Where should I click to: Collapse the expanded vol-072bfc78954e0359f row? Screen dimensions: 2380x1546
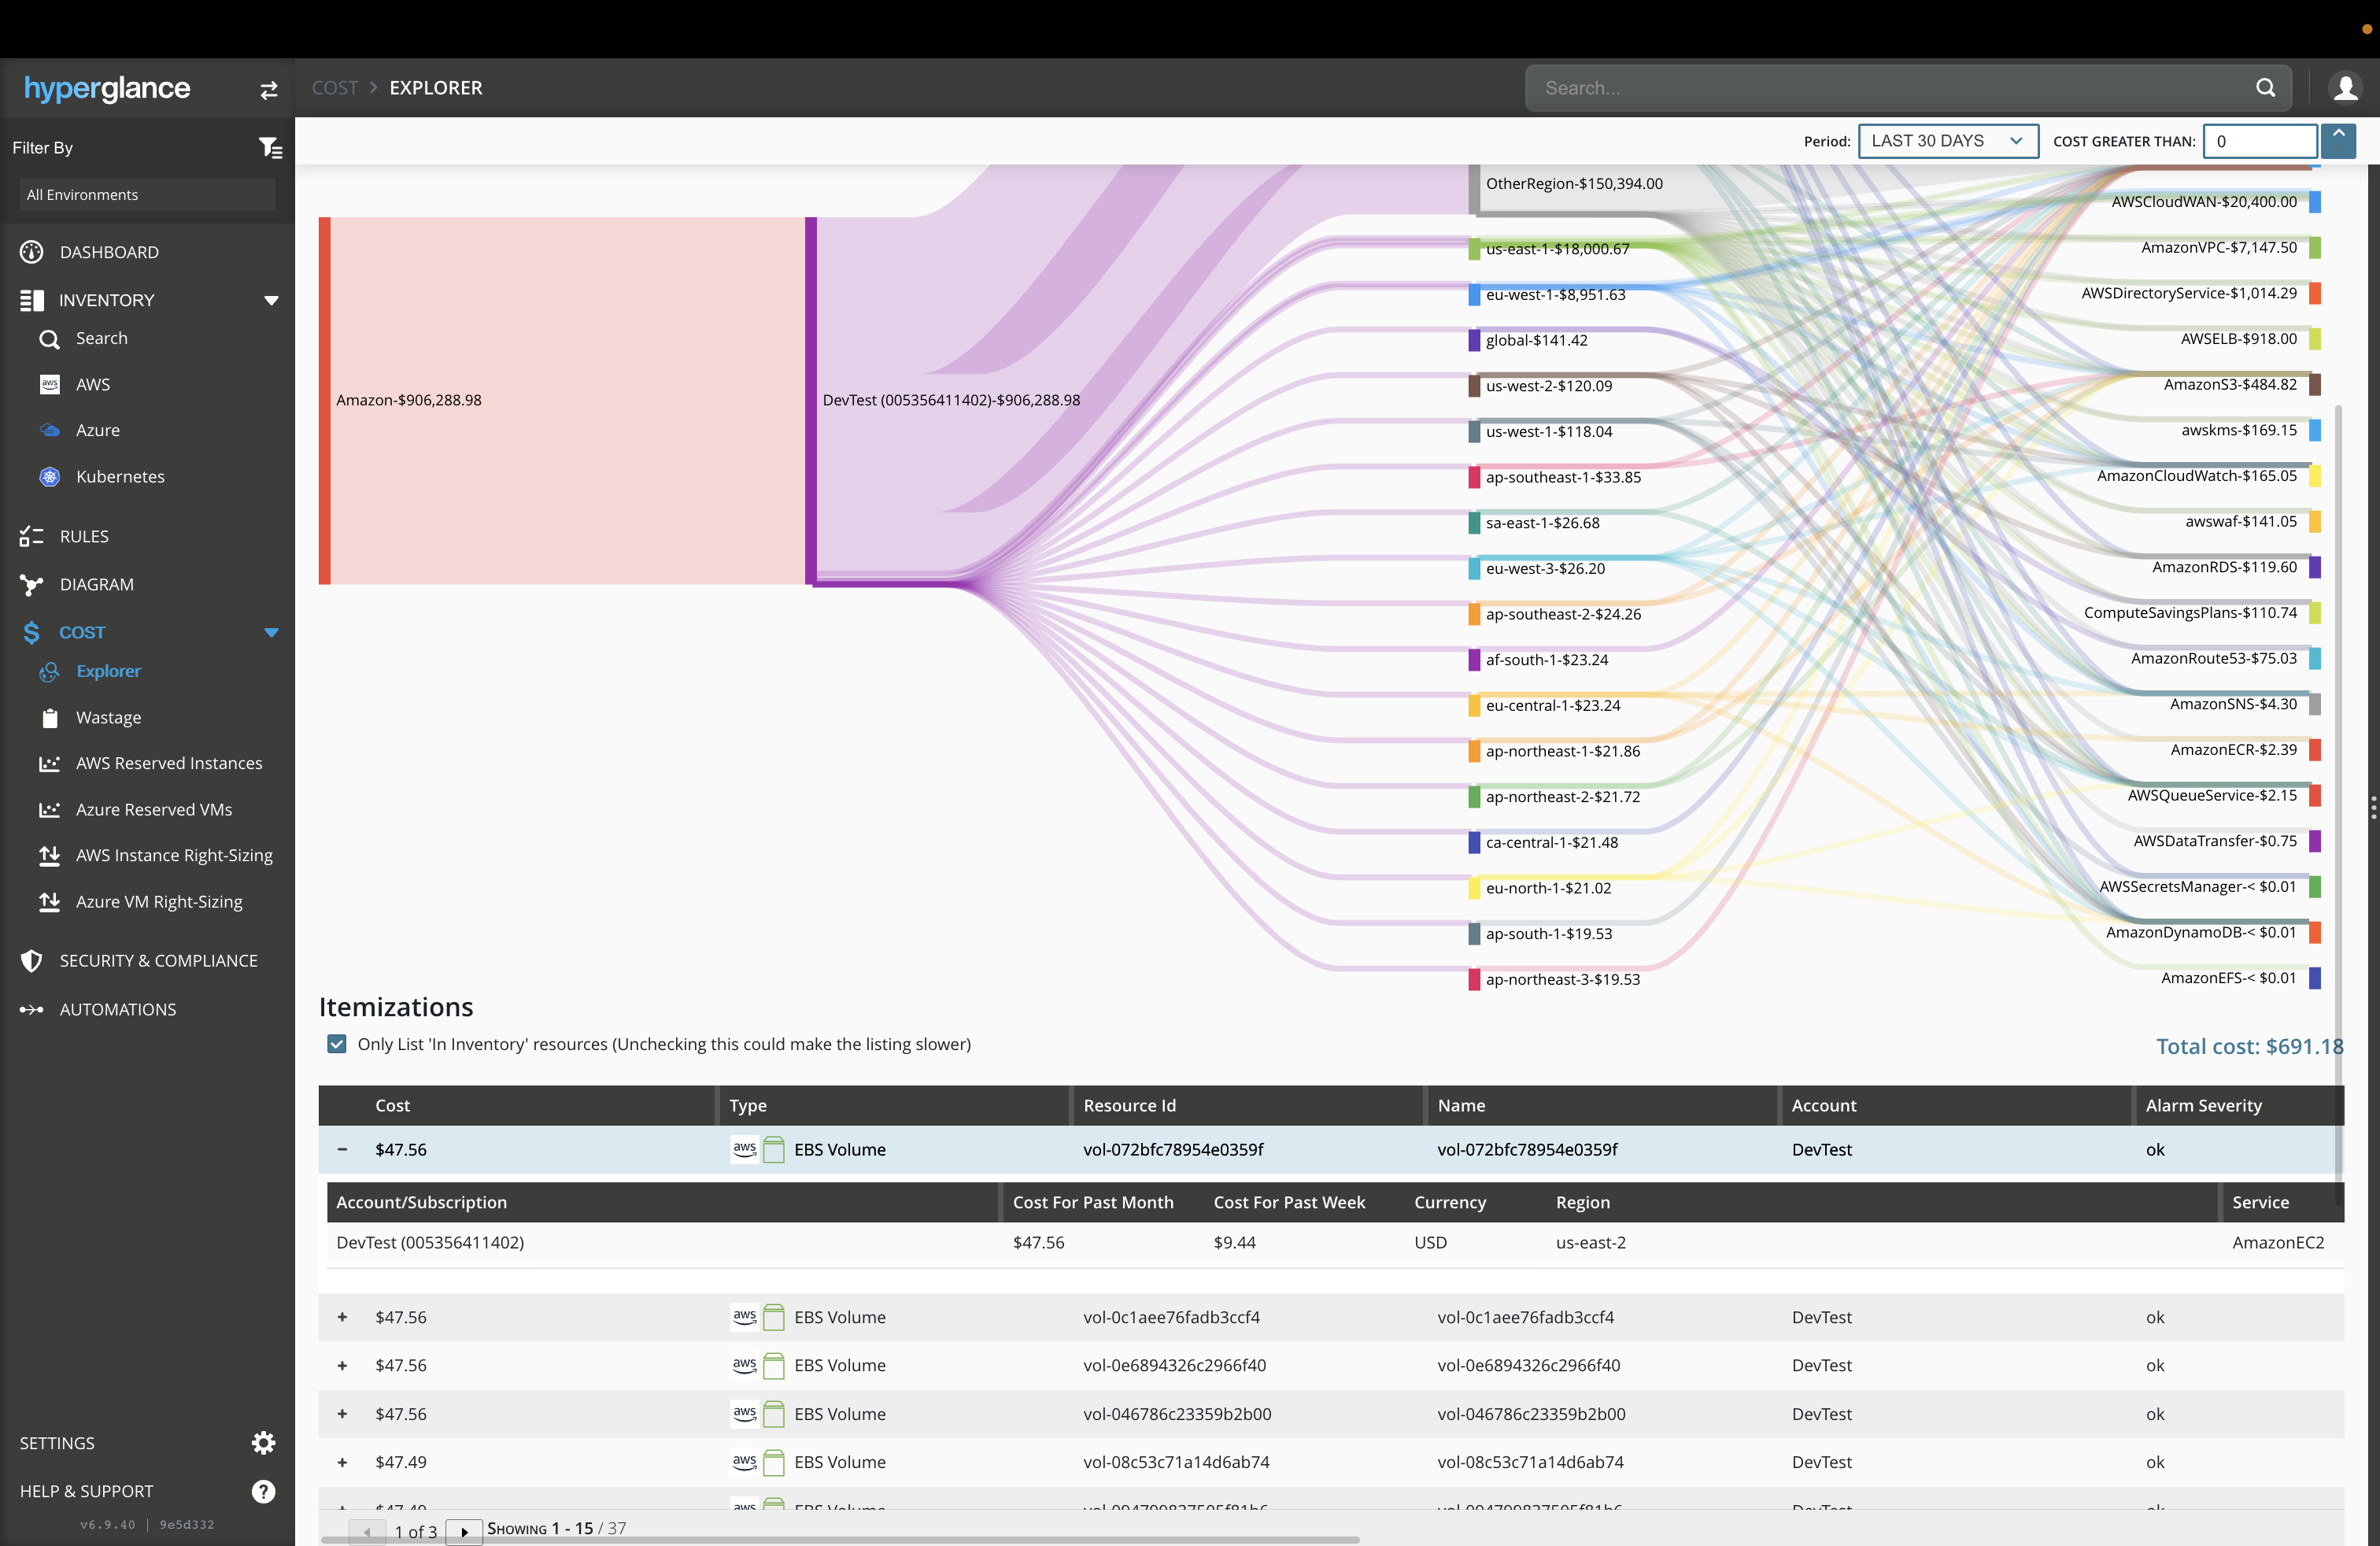pyautogui.click(x=342, y=1150)
